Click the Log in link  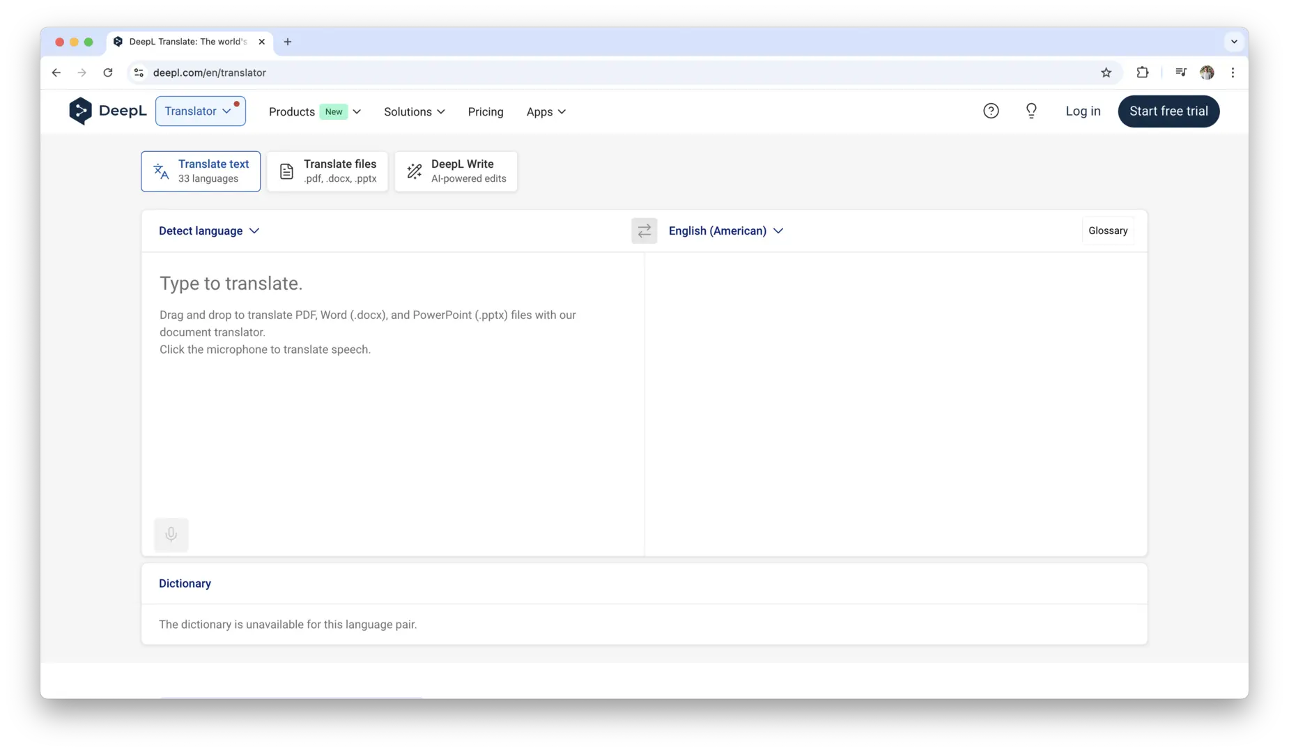(1083, 111)
